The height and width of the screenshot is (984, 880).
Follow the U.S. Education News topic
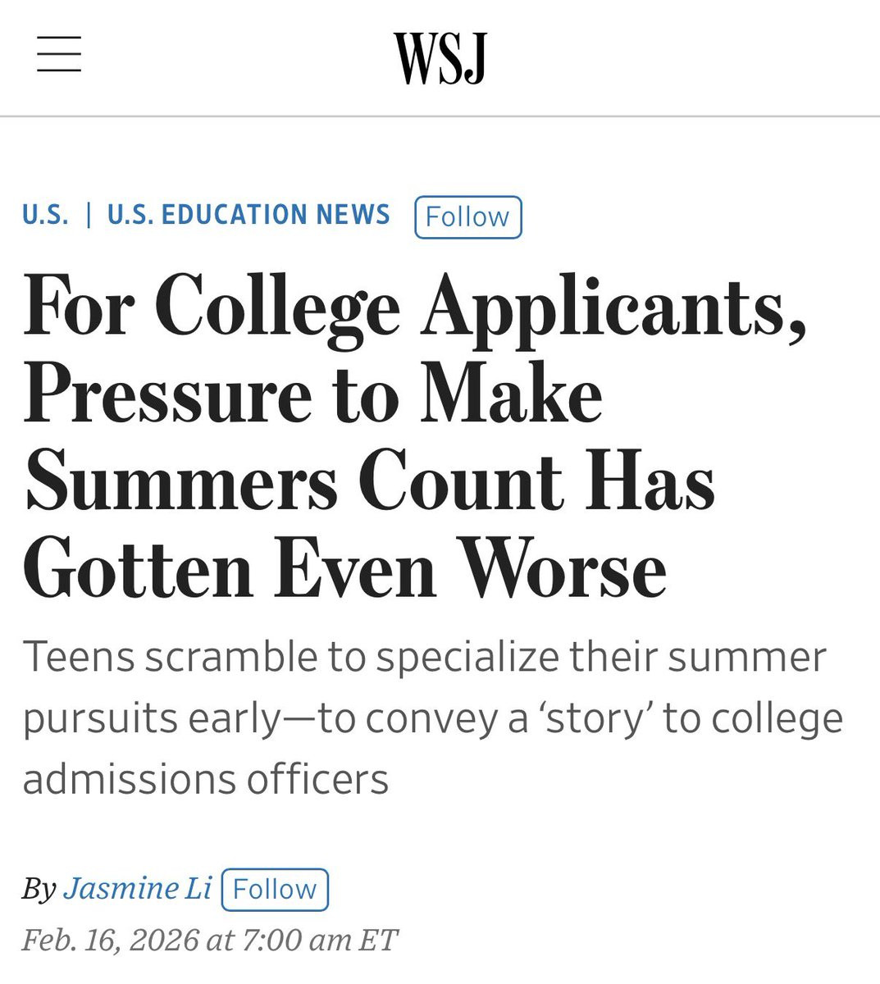point(468,217)
